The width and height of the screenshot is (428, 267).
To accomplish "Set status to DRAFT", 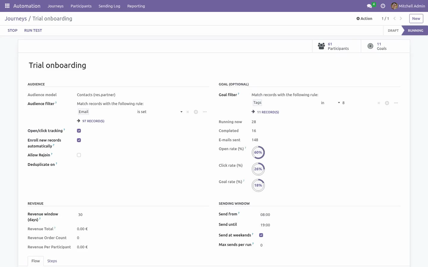I will (393, 30).
